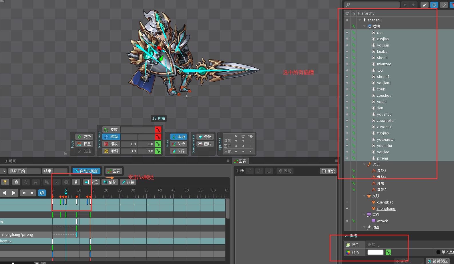Open the 动画 dopesheet panel menu icon
454x264 pixels.
[228, 161]
